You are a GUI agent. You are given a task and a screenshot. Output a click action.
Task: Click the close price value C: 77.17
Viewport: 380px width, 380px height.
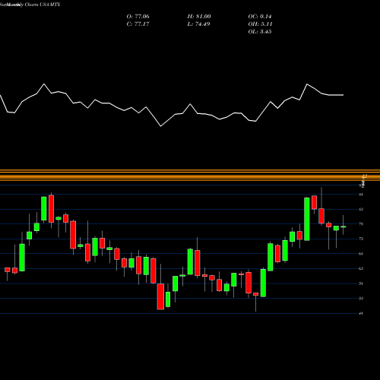138,24
